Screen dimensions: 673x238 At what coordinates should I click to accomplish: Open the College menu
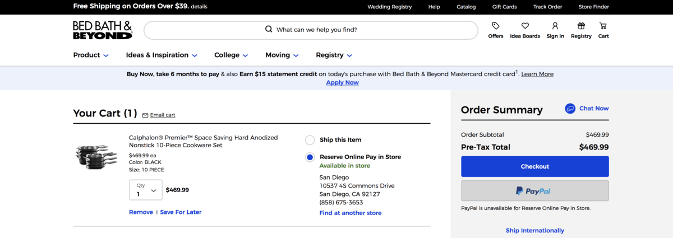[x=231, y=55]
